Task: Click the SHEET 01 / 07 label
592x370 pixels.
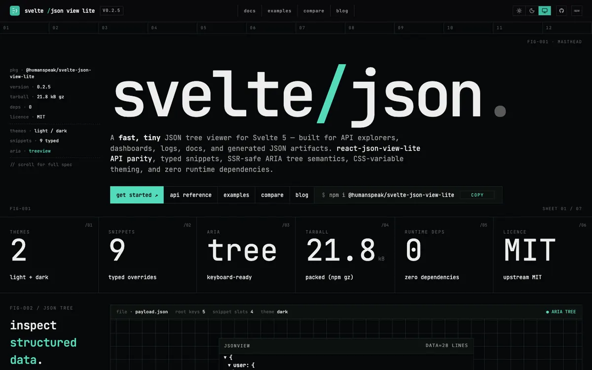Action: click(562, 209)
